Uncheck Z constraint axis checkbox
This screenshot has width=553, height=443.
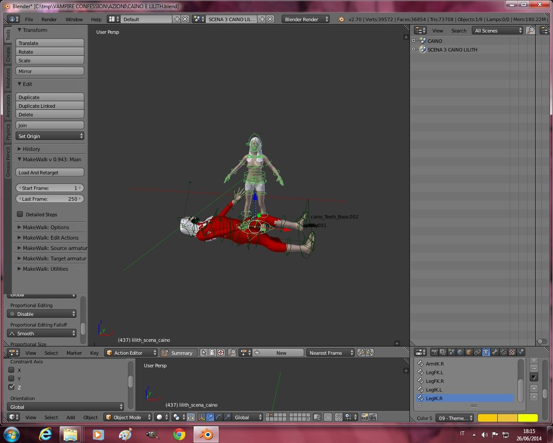point(12,387)
